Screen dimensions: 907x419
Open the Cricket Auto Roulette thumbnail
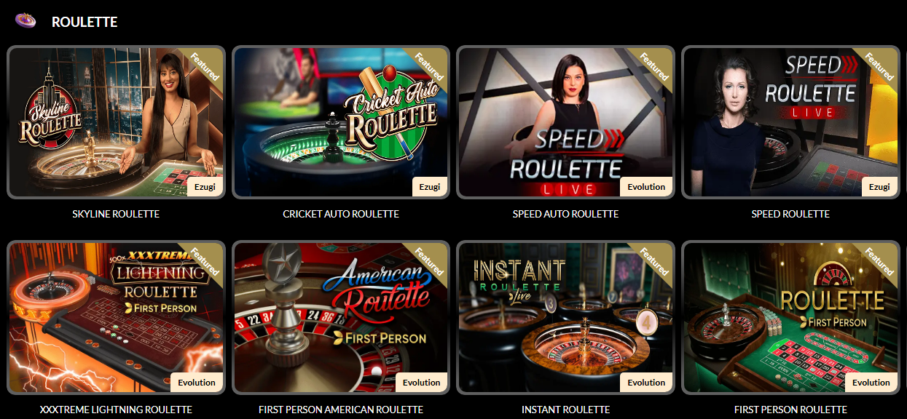pyautogui.click(x=340, y=122)
